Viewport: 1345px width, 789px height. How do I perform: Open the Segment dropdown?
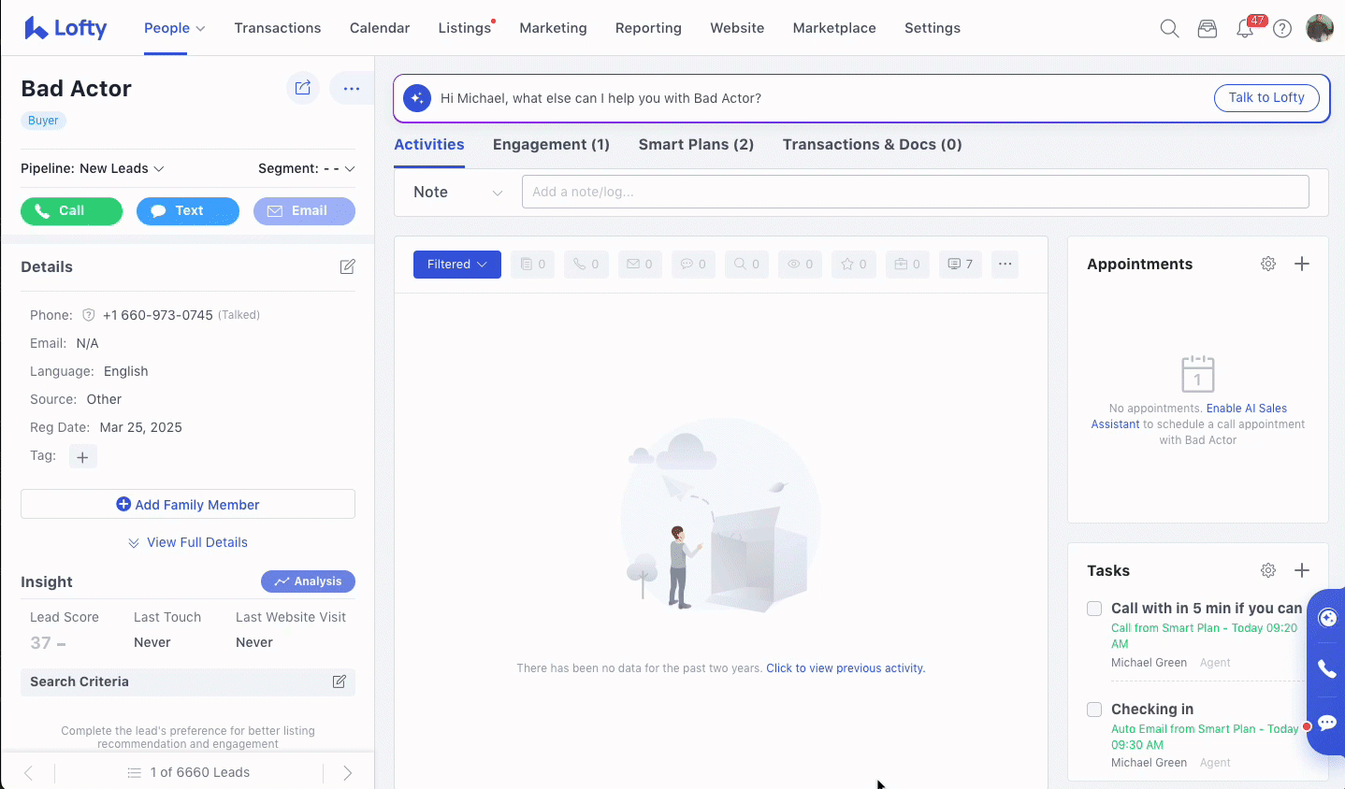pyautogui.click(x=307, y=168)
